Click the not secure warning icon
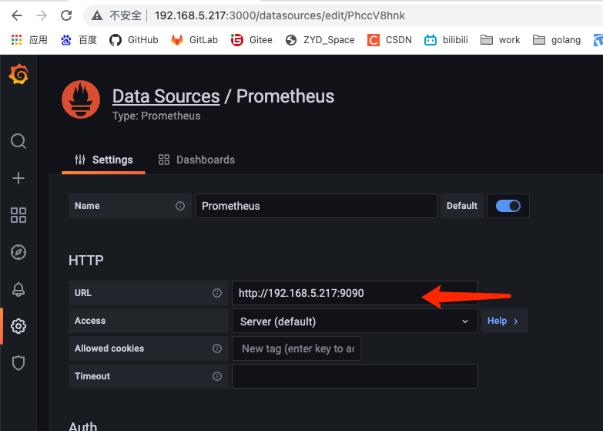 coord(97,15)
